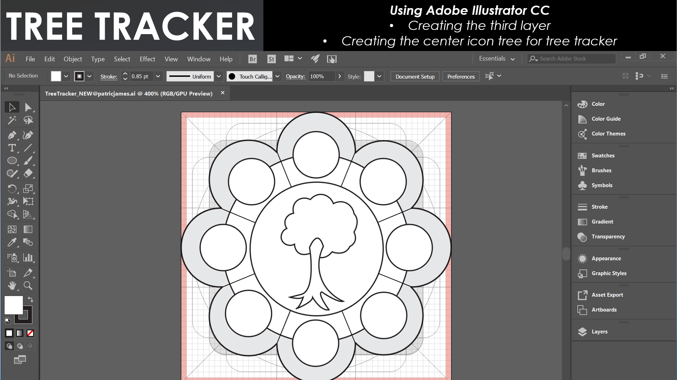The width and height of the screenshot is (677, 380).
Task: Pick the Eyedropper tool
Action: pyautogui.click(x=12, y=242)
